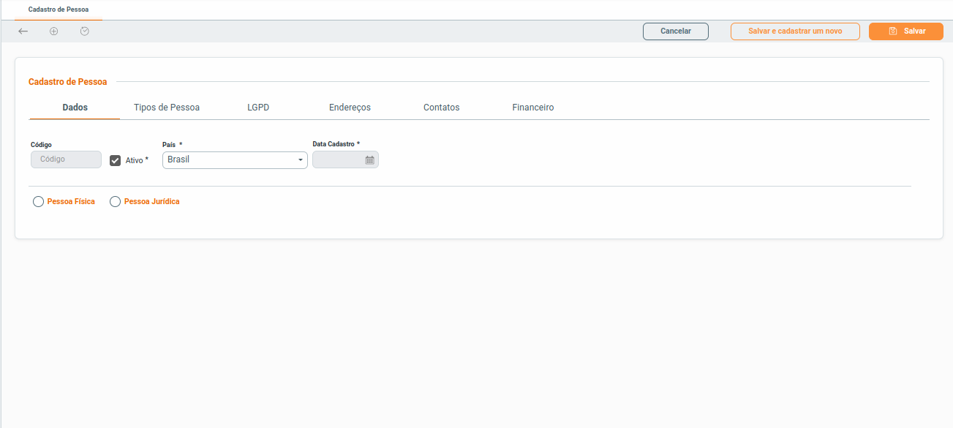Click the plus circle add icon
This screenshot has width=953, height=428.
54,31
